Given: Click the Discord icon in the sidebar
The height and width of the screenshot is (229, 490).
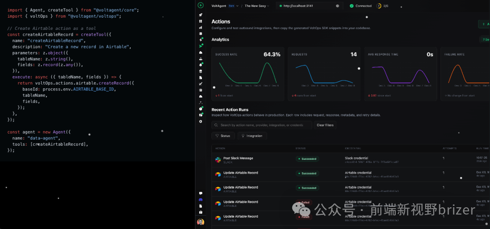Looking at the screenshot, I should tap(201, 200).
